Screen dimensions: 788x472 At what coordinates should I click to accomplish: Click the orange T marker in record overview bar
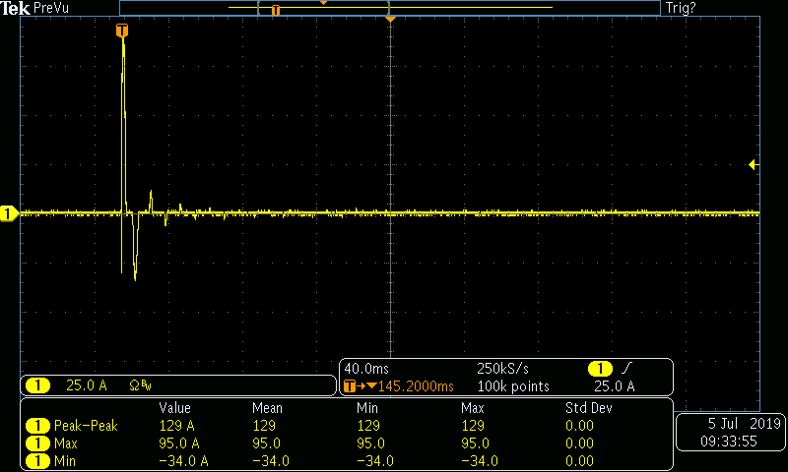[275, 10]
